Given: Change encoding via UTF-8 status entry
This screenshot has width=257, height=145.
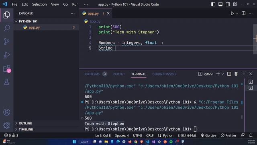Looking at the screenshot, I should pyautogui.click(x=137, y=135).
